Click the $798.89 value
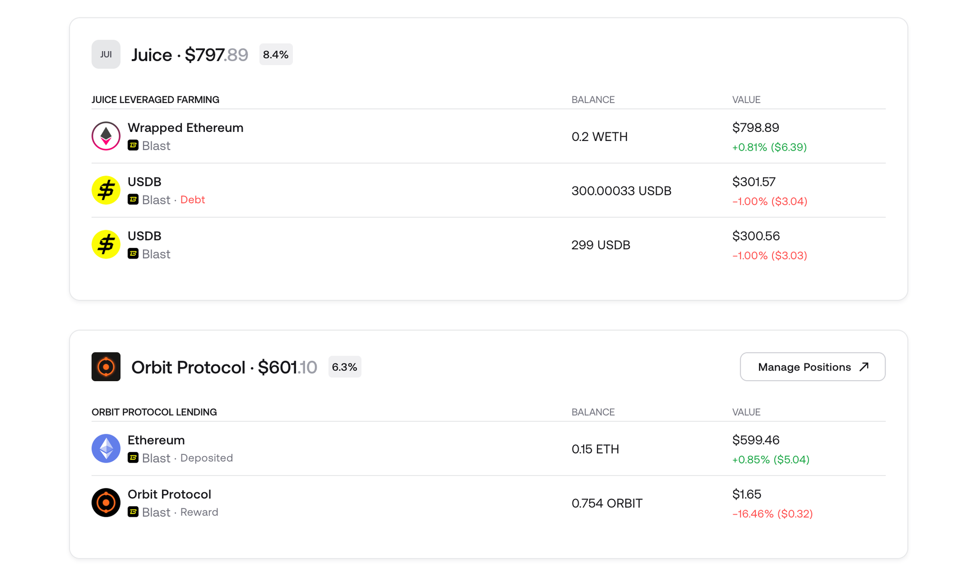Viewport: 962px width, 579px height. (x=755, y=128)
